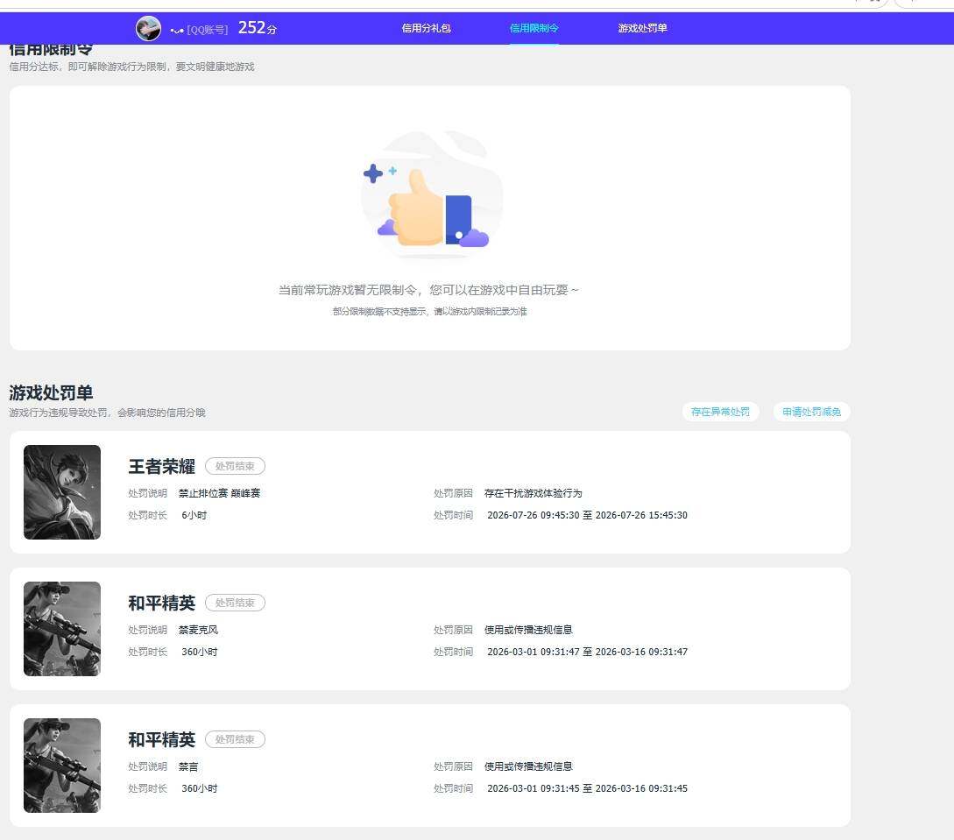Click the user avatar in header

[x=148, y=28]
